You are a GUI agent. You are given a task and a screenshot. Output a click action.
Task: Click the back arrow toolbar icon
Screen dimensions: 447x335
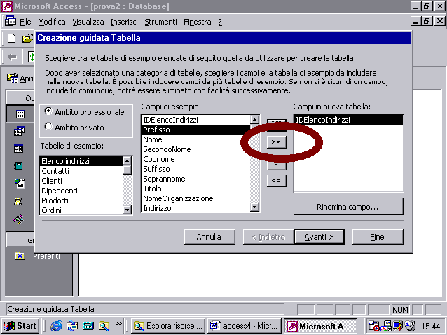(x=12, y=57)
